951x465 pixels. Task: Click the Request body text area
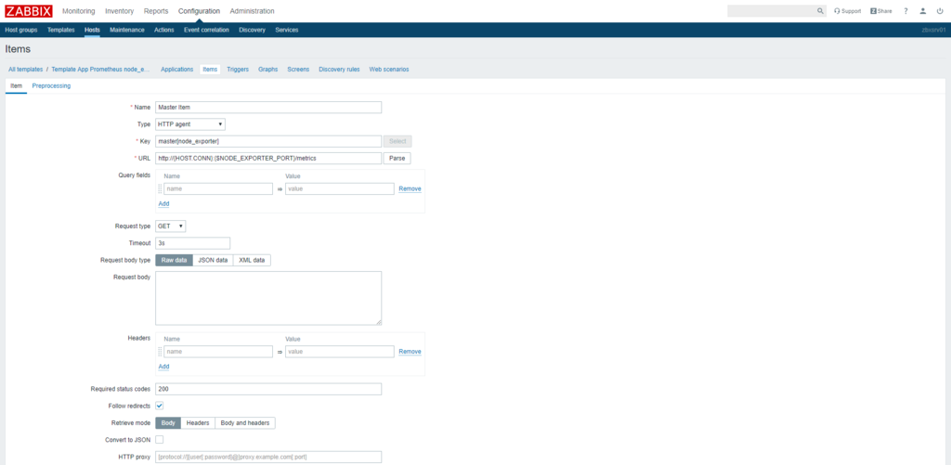[x=268, y=298]
